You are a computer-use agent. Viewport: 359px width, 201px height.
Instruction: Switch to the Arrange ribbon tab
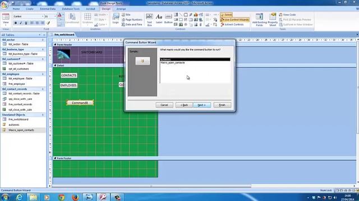tap(121, 9)
